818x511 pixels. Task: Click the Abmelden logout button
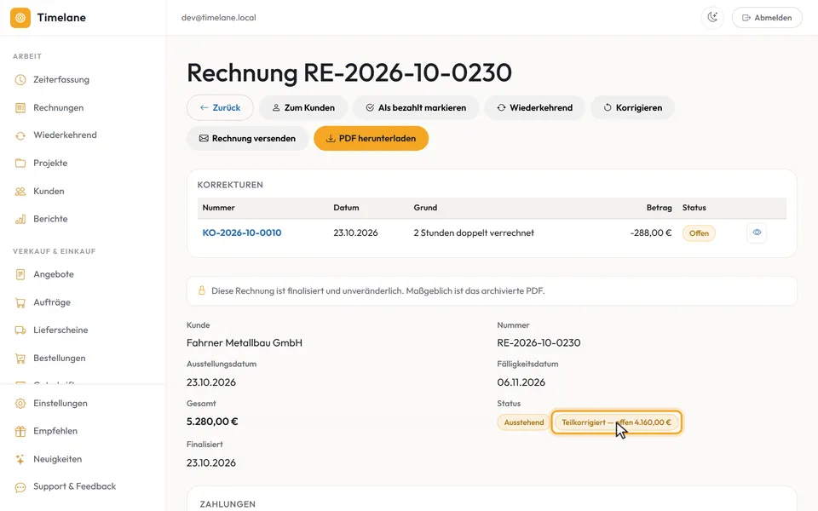767,18
